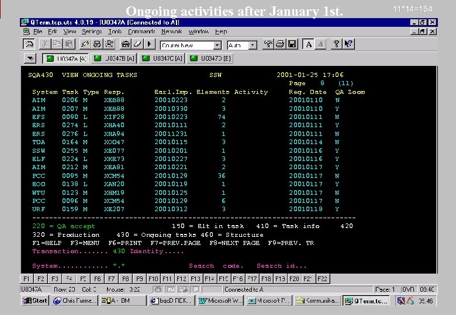The width and height of the screenshot is (456, 315).
Task: Switch to Chris Furme... taskbar item
Action: coord(74,301)
